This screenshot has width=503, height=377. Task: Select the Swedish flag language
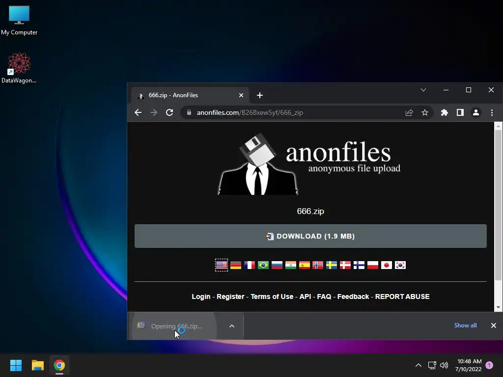(x=332, y=265)
